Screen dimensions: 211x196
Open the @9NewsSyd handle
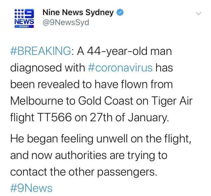(66, 22)
